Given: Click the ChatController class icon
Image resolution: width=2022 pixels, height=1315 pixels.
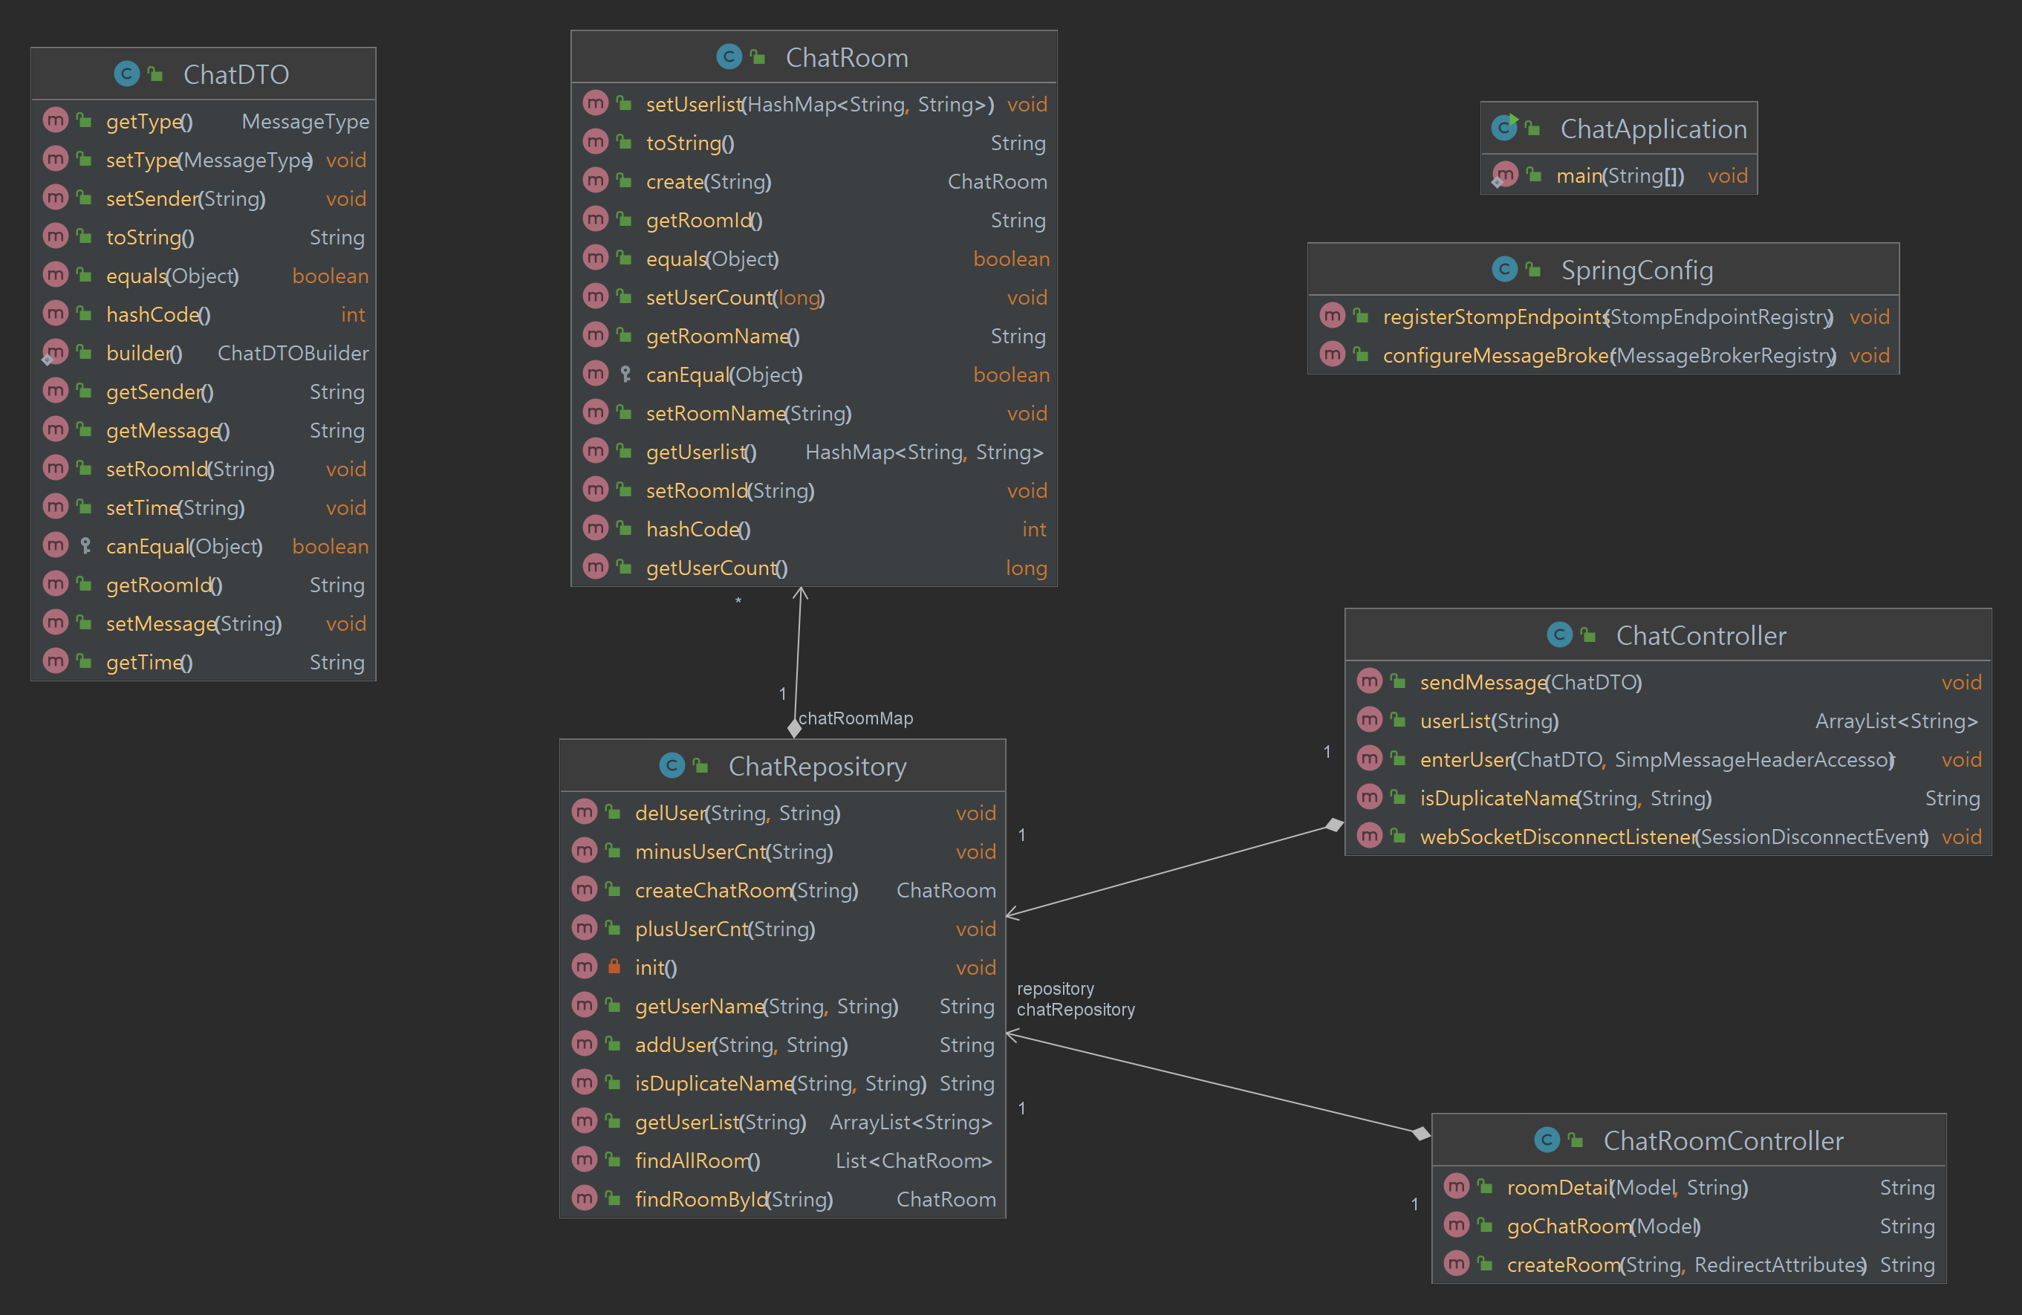Looking at the screenshot, I should [x=1559, y=634].
